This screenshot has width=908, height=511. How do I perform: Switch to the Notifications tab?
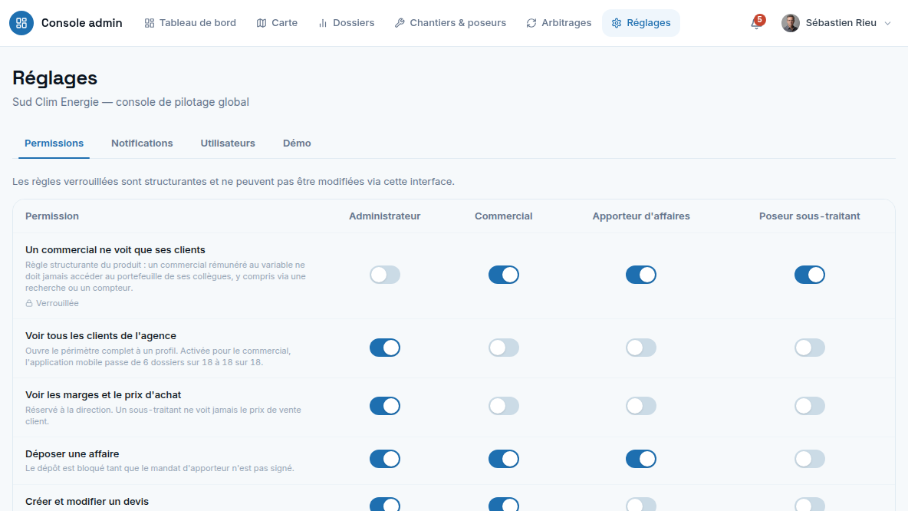(x=142, y=143)
